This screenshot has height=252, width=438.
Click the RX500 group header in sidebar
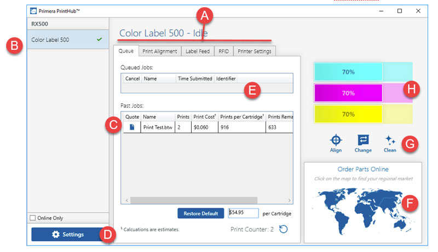[68, 24]
